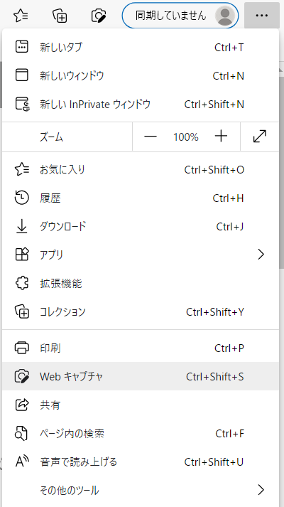The width and height of the screenshot is (284, 507).
Task: Select 新しいタブ menu item
Action: coord(141,47)
